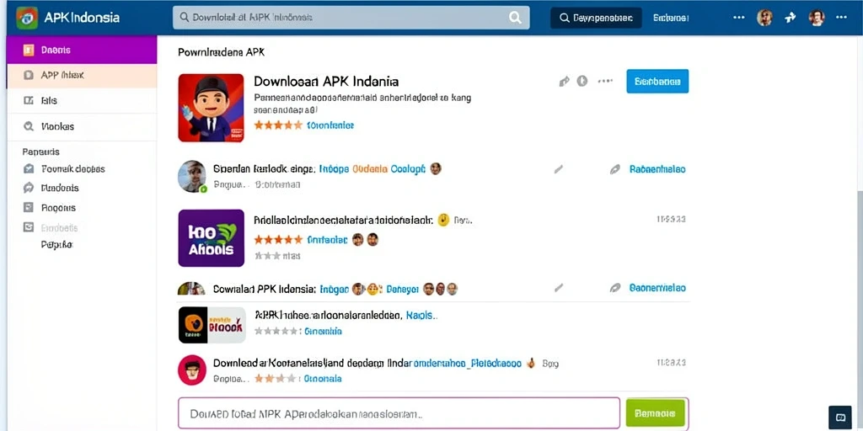Image resolution: width=863 pixels, height=431 pixels.
Task: Open the purple Ahools app thumbnail
Action: point(212,238)
